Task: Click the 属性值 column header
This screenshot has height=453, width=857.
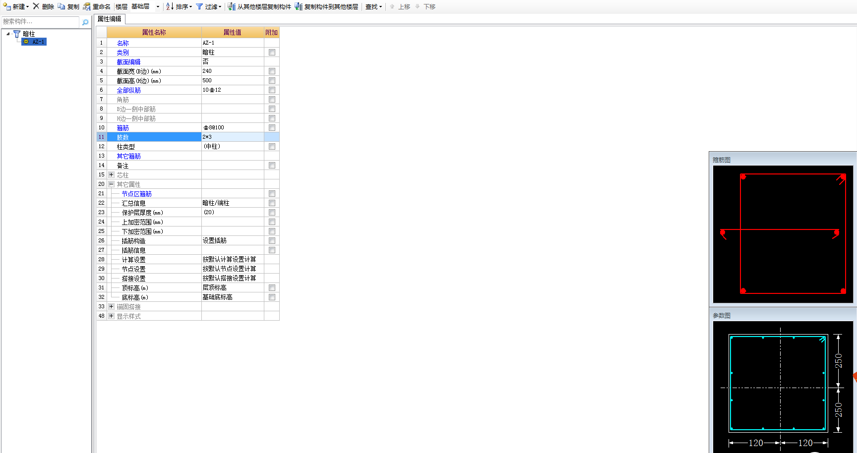Action: (233, 32)
